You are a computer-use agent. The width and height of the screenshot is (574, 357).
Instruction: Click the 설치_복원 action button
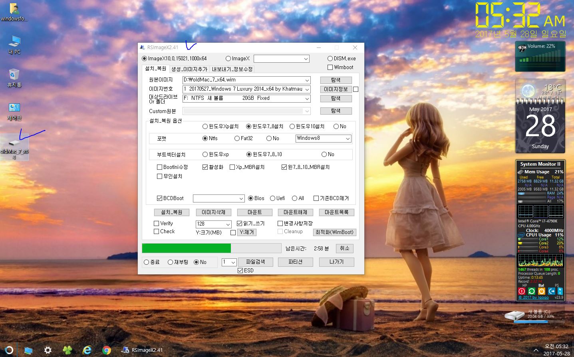point(172,212)
